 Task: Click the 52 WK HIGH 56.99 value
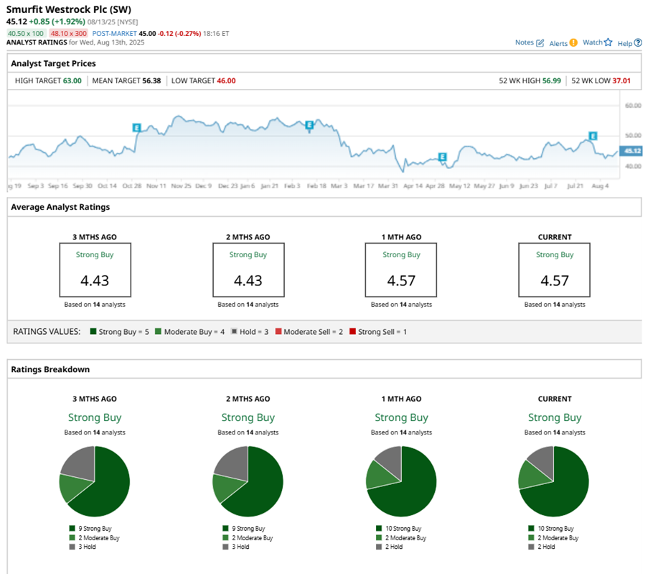[x=552, y=80]
